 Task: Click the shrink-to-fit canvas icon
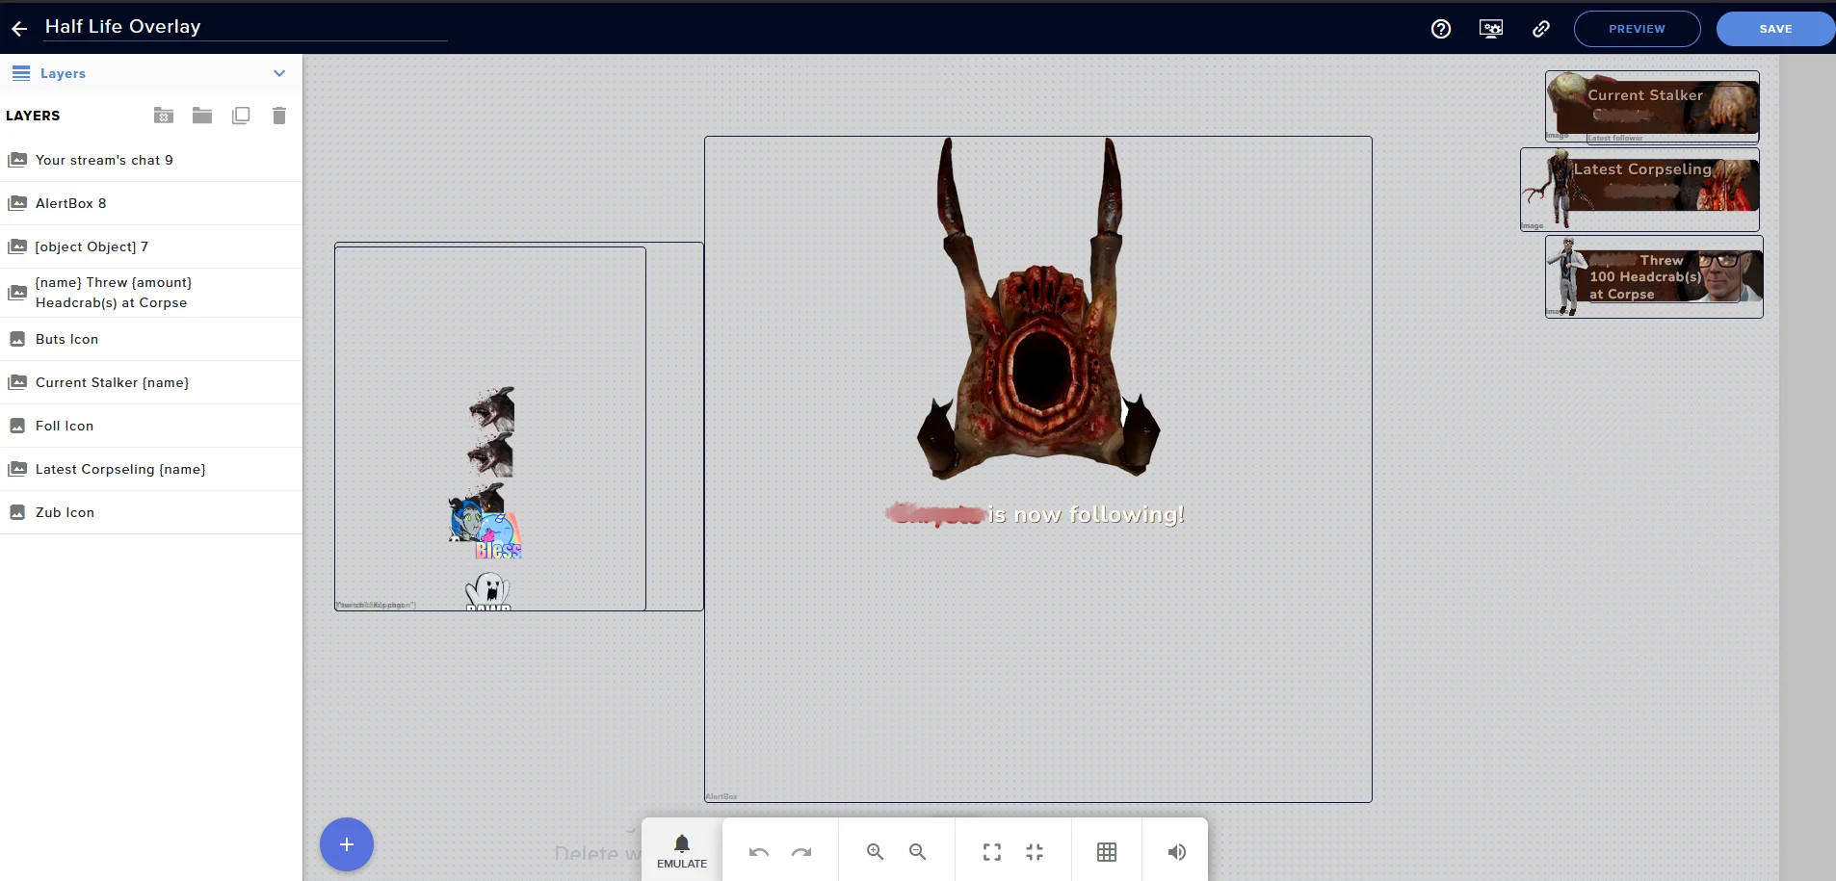tap(1035, 852)
